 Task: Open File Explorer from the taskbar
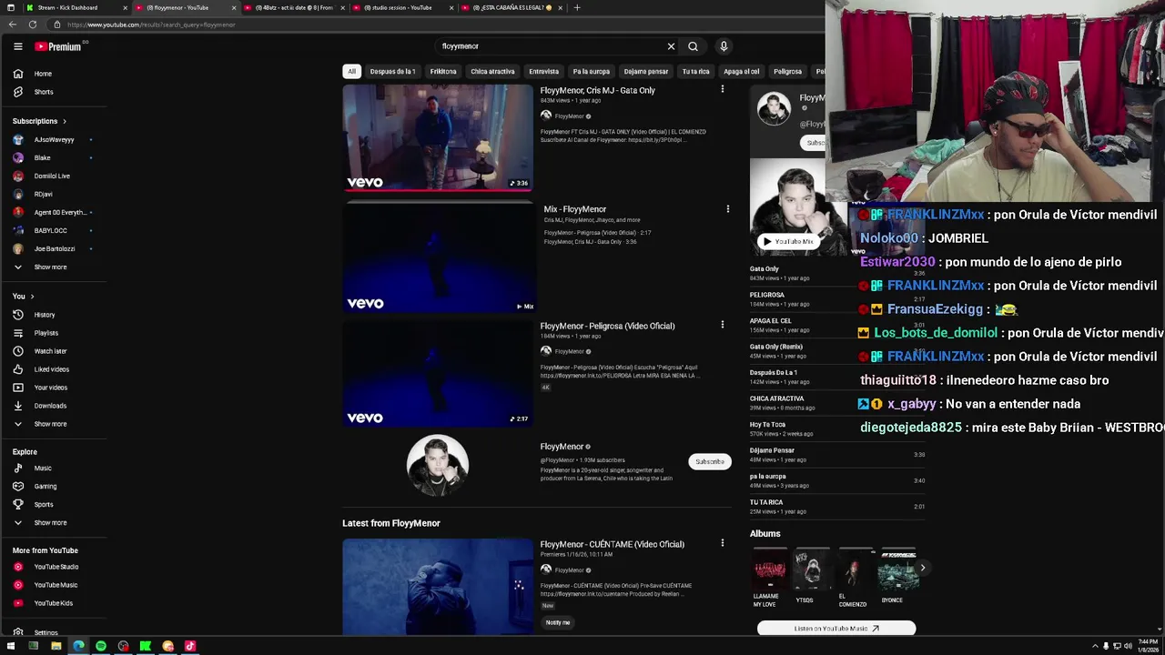pyautogui.click(x=56, y=646)
